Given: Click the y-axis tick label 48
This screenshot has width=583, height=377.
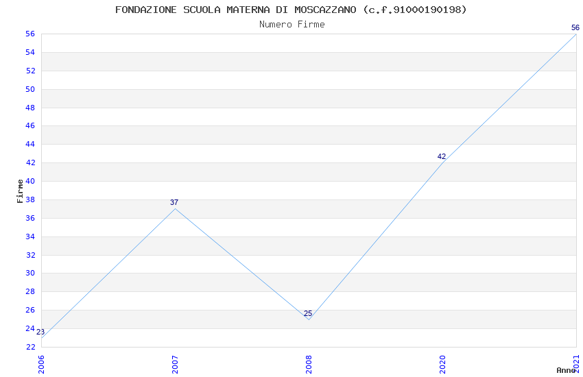Looking at the screenshot, I should coord(30,108).
